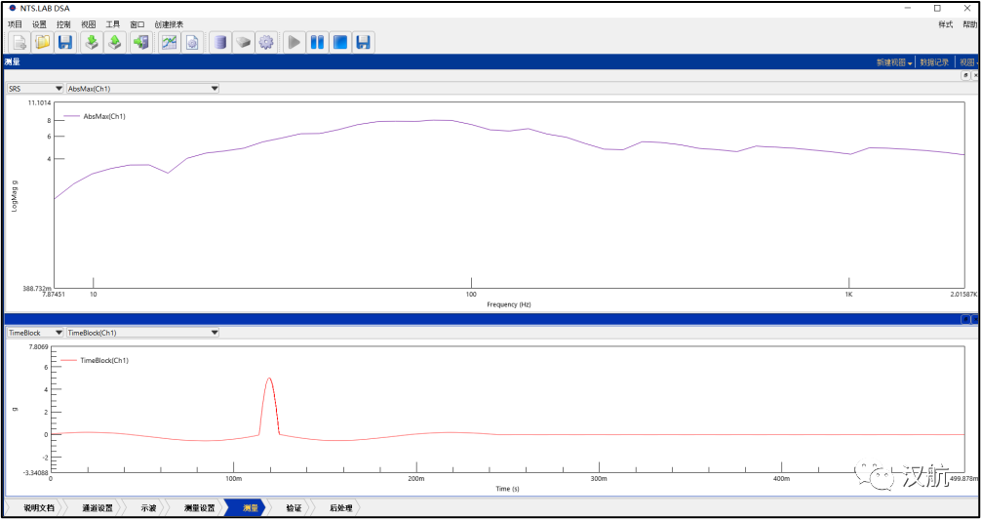Open the chart graph view icon

[169, 43]
